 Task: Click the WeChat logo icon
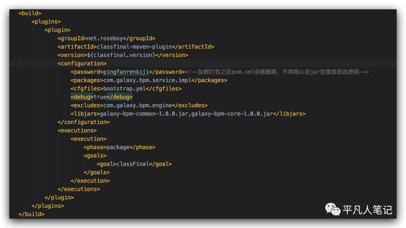[x=333, y=210]
